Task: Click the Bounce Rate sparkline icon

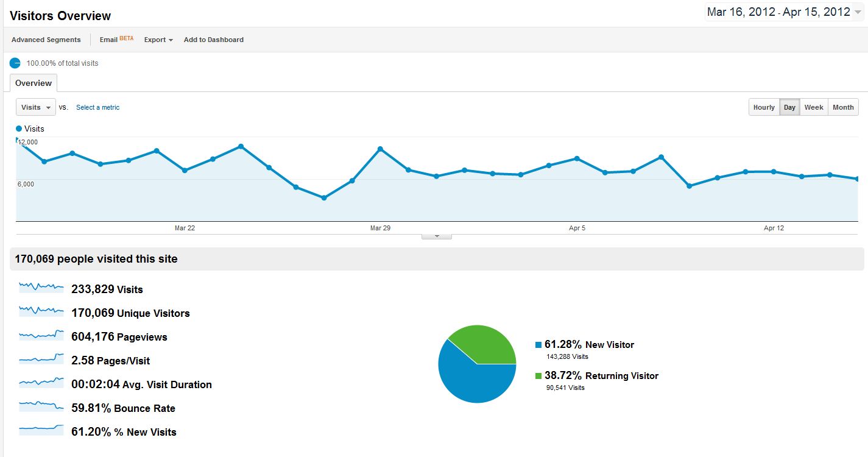Action: tap(41, 406)
